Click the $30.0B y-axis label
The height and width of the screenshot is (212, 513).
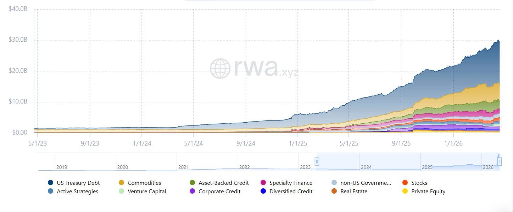[x=18, y=40]
